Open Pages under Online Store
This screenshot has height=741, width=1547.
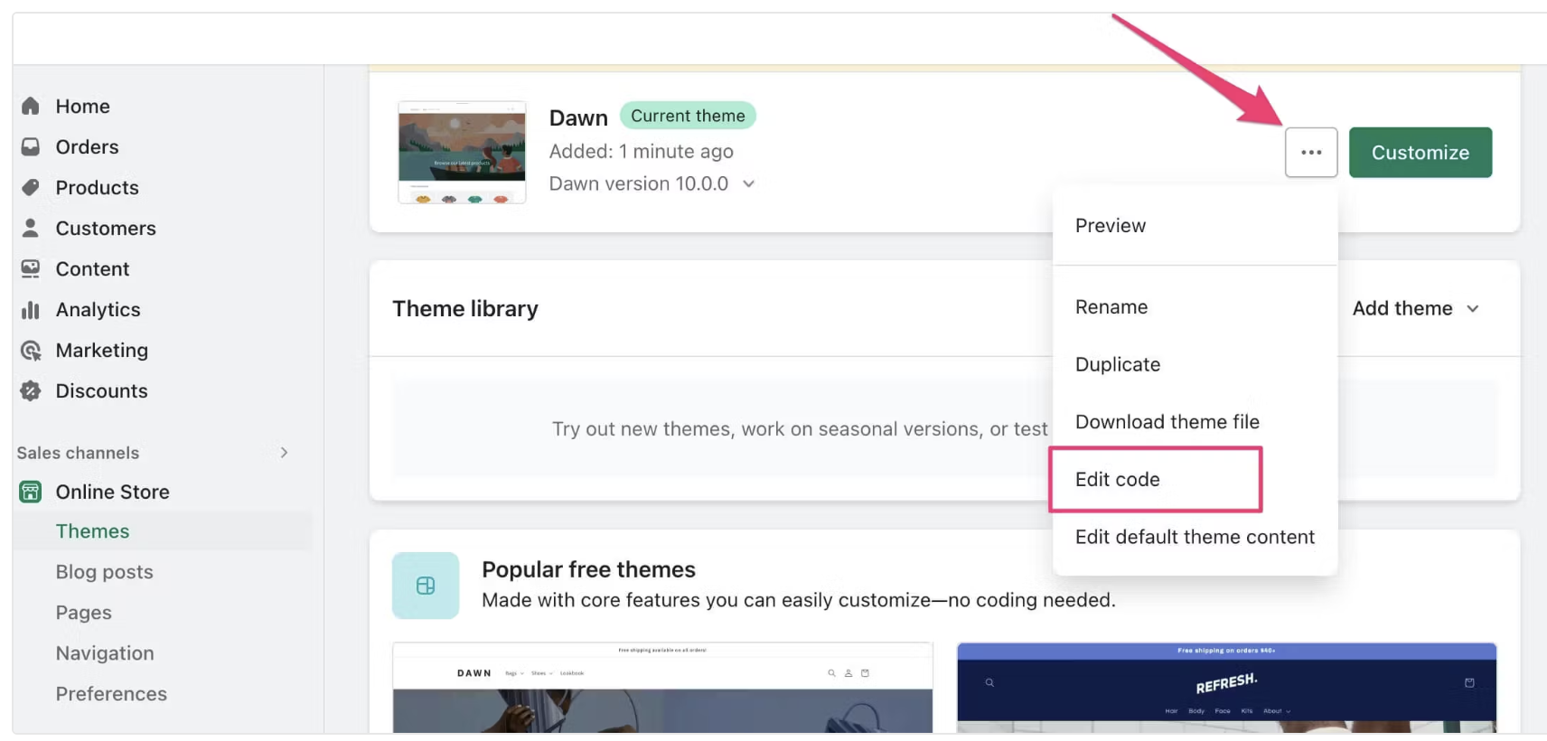tap(83, 613)
